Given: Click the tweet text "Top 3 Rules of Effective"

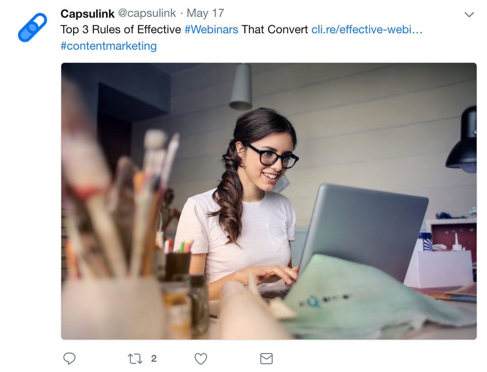Looking at the screenshot, I should [x=120, y=30].
